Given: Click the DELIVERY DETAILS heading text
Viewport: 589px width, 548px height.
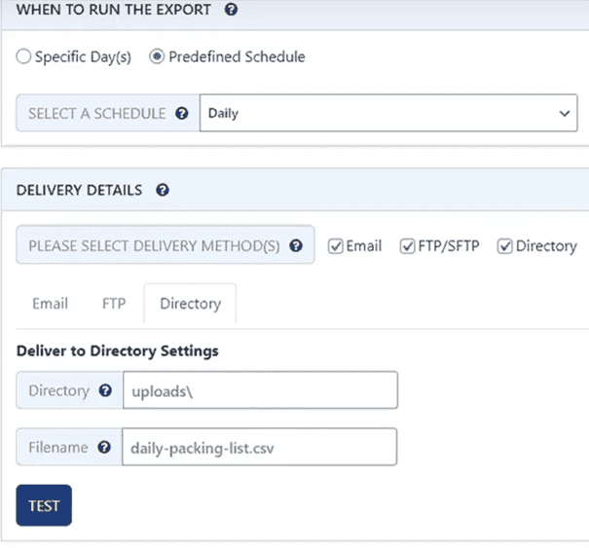Looking at the screenshot, I should tap(79, 190).
